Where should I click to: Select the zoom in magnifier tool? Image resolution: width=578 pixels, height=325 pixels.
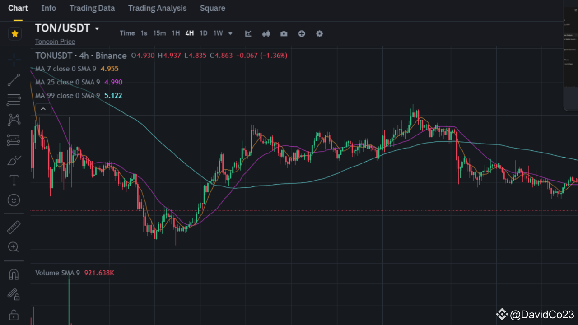(14, 247)
